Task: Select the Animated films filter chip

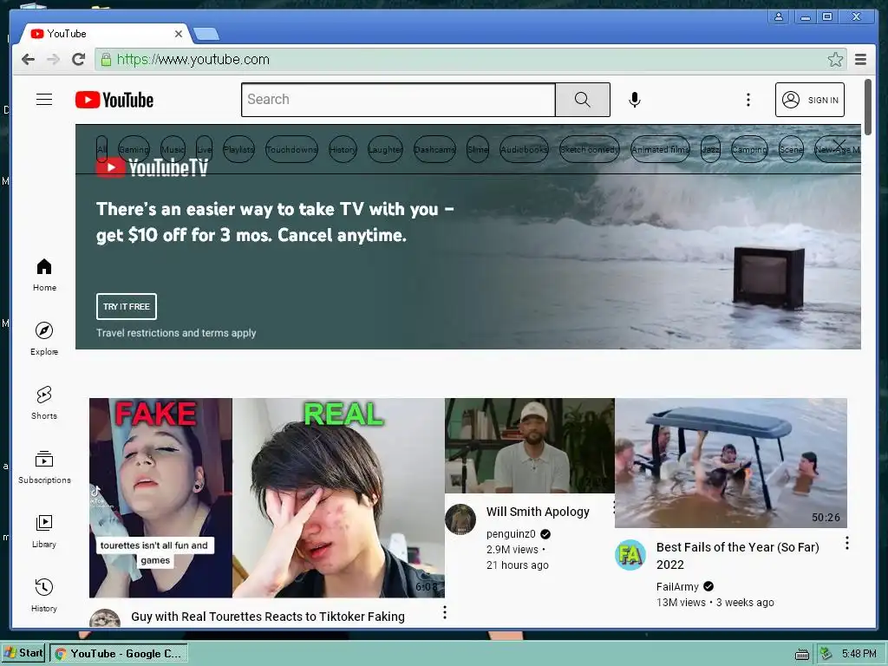Action: tap(660, 149)
